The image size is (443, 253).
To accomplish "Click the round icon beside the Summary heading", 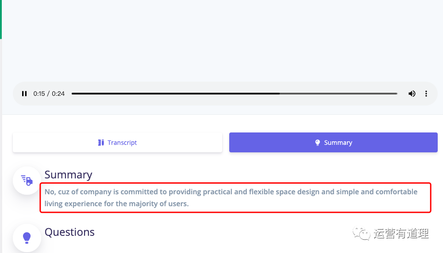I will click(x=27, y=180).
